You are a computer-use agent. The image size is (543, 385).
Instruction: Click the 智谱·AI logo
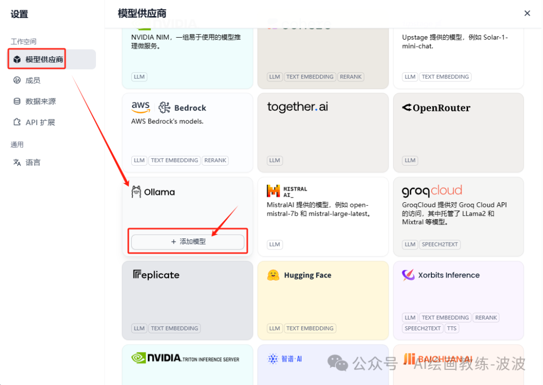[x=285, y=359]
